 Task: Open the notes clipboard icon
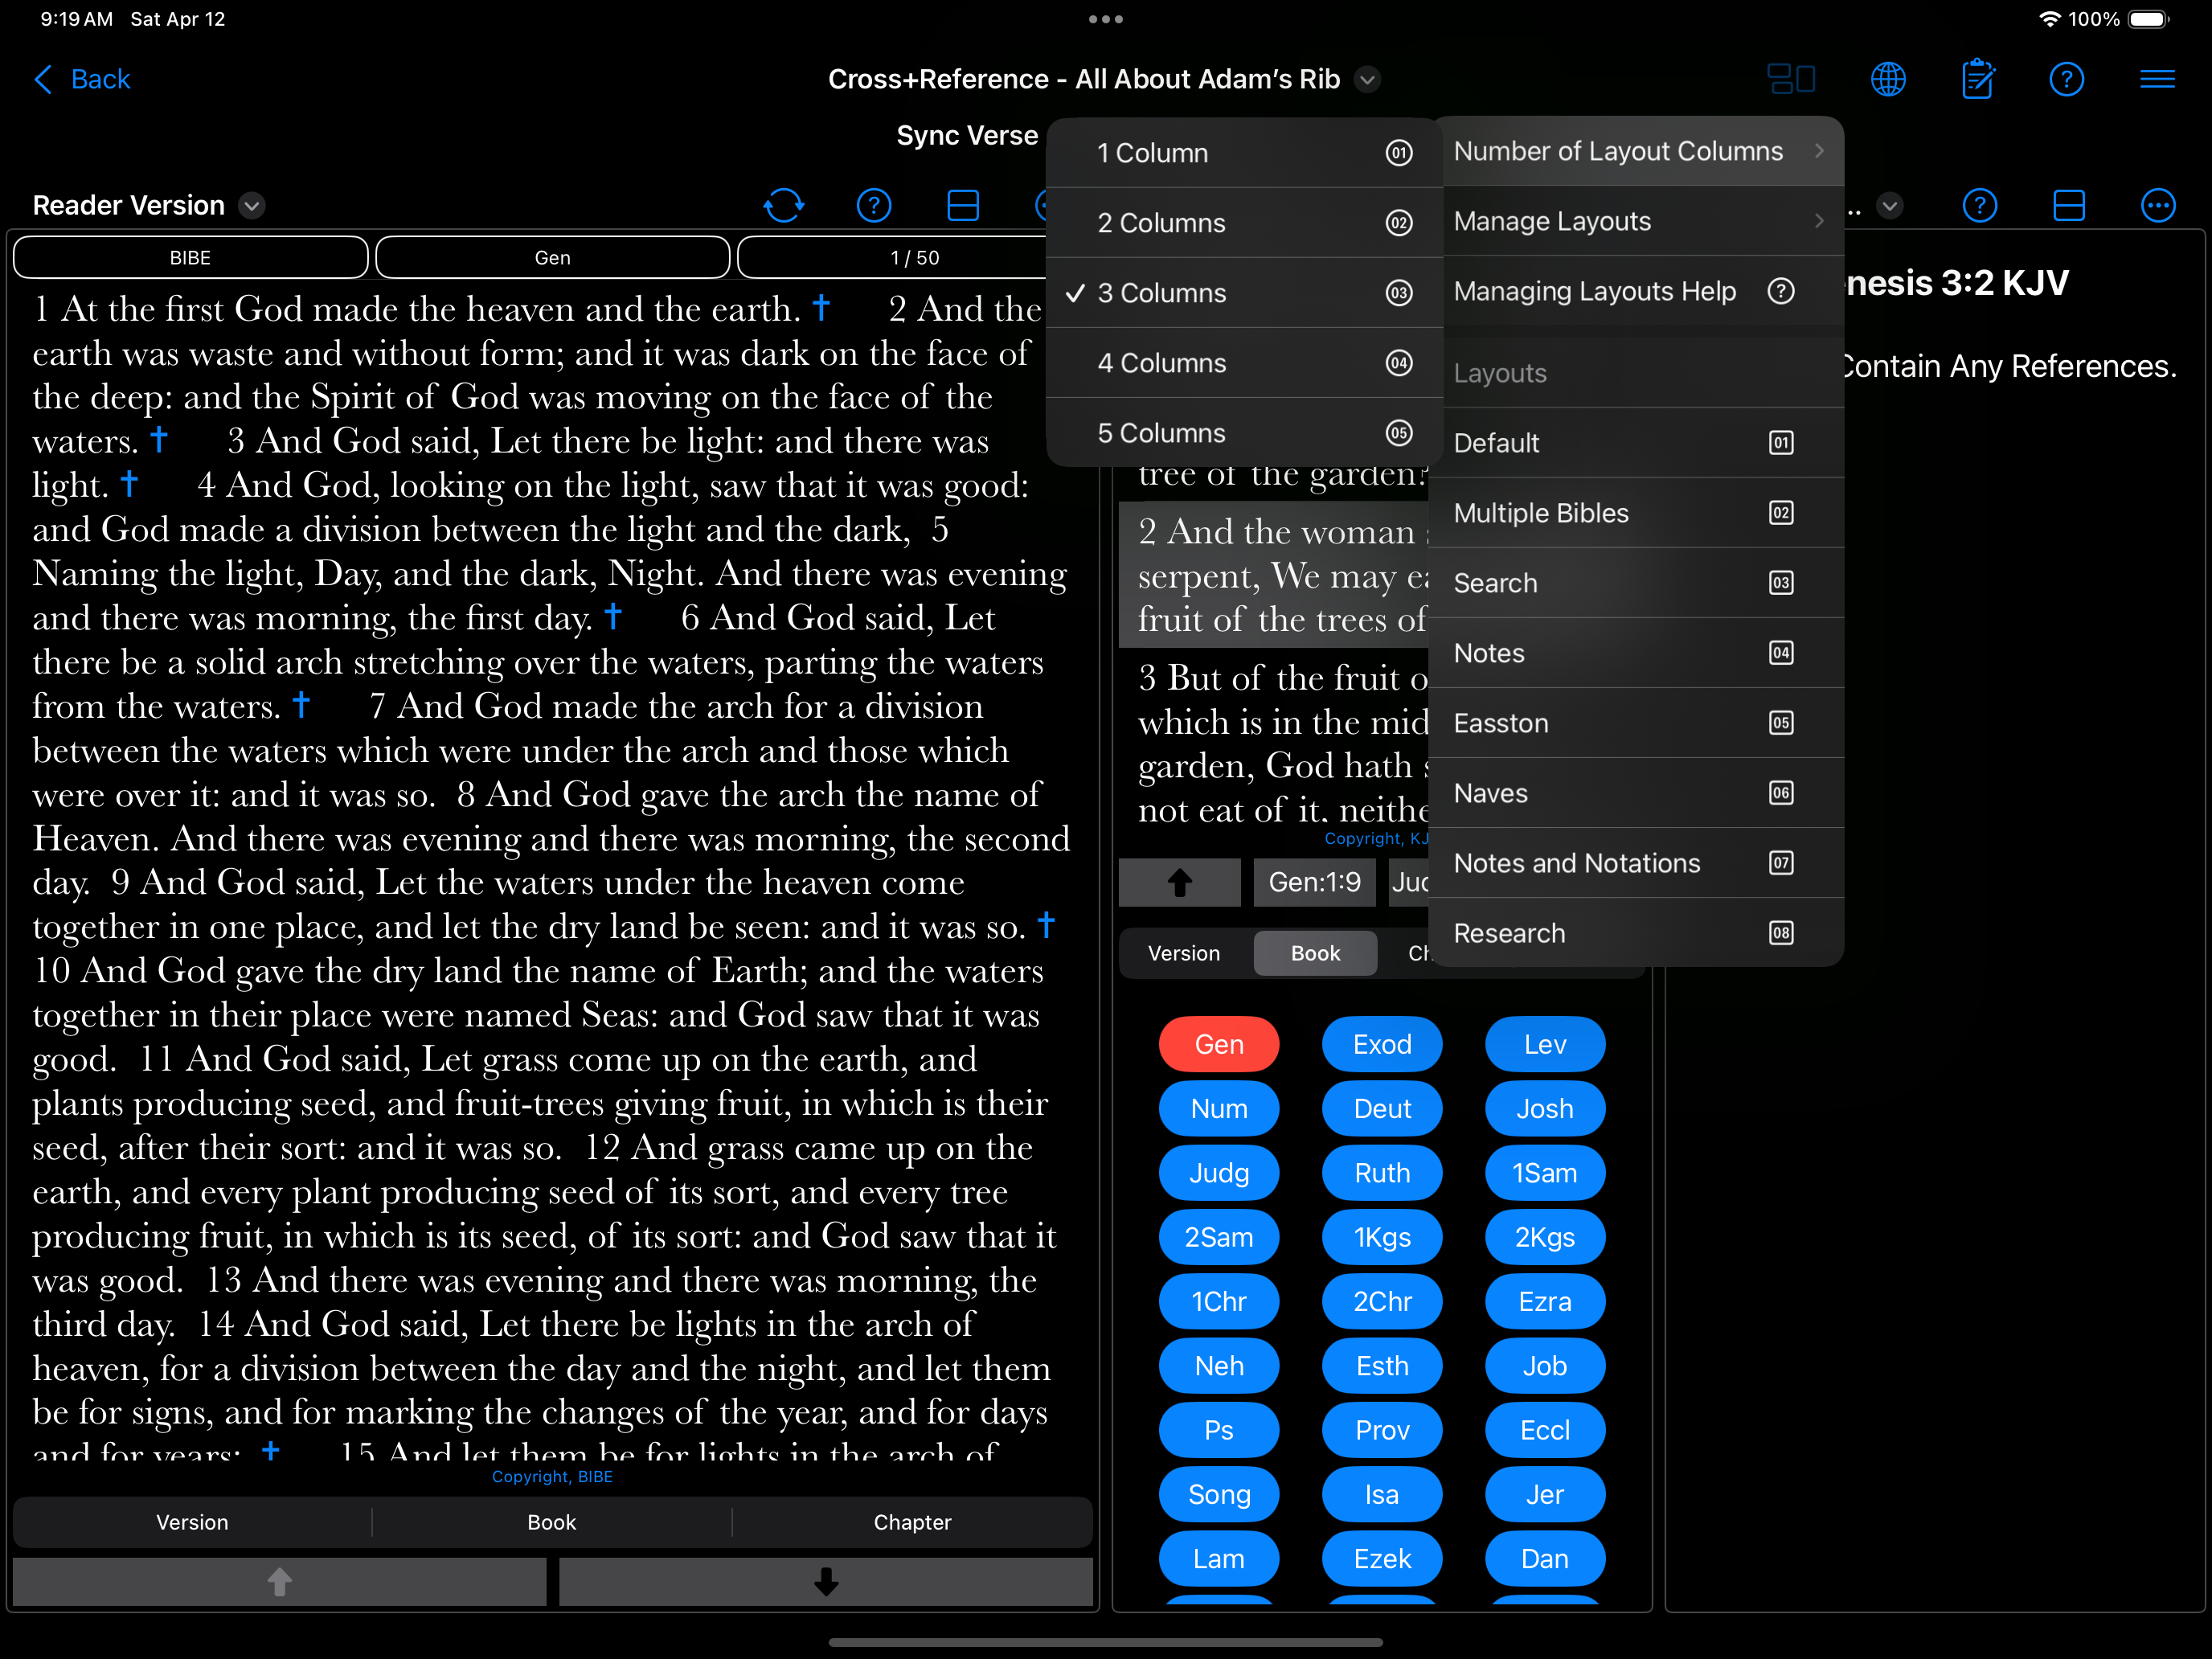pyautogui.click(x=1978, y=79)
